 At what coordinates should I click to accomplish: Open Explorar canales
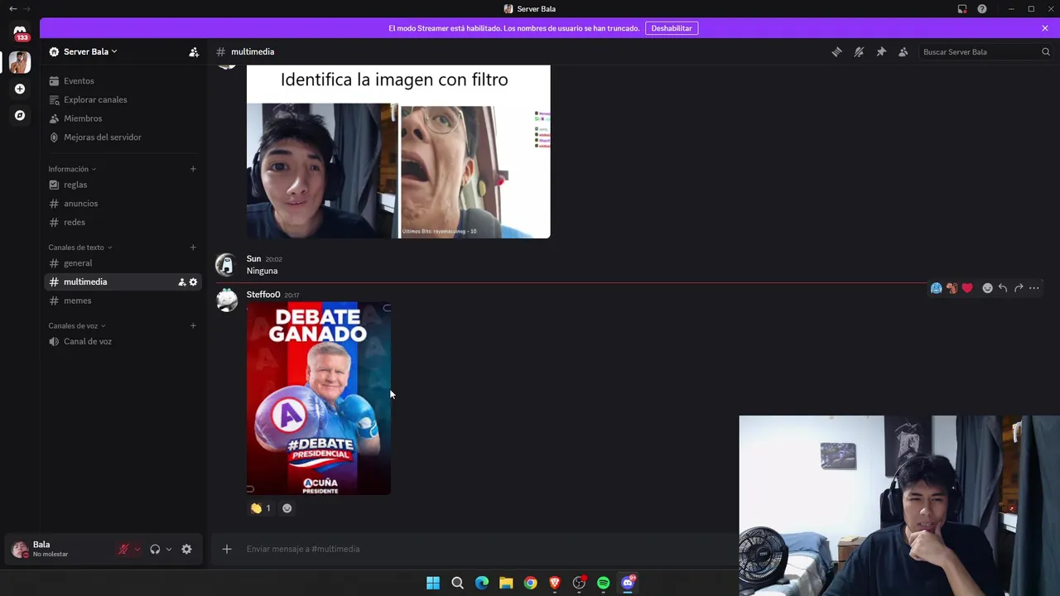tap(123, 99)
